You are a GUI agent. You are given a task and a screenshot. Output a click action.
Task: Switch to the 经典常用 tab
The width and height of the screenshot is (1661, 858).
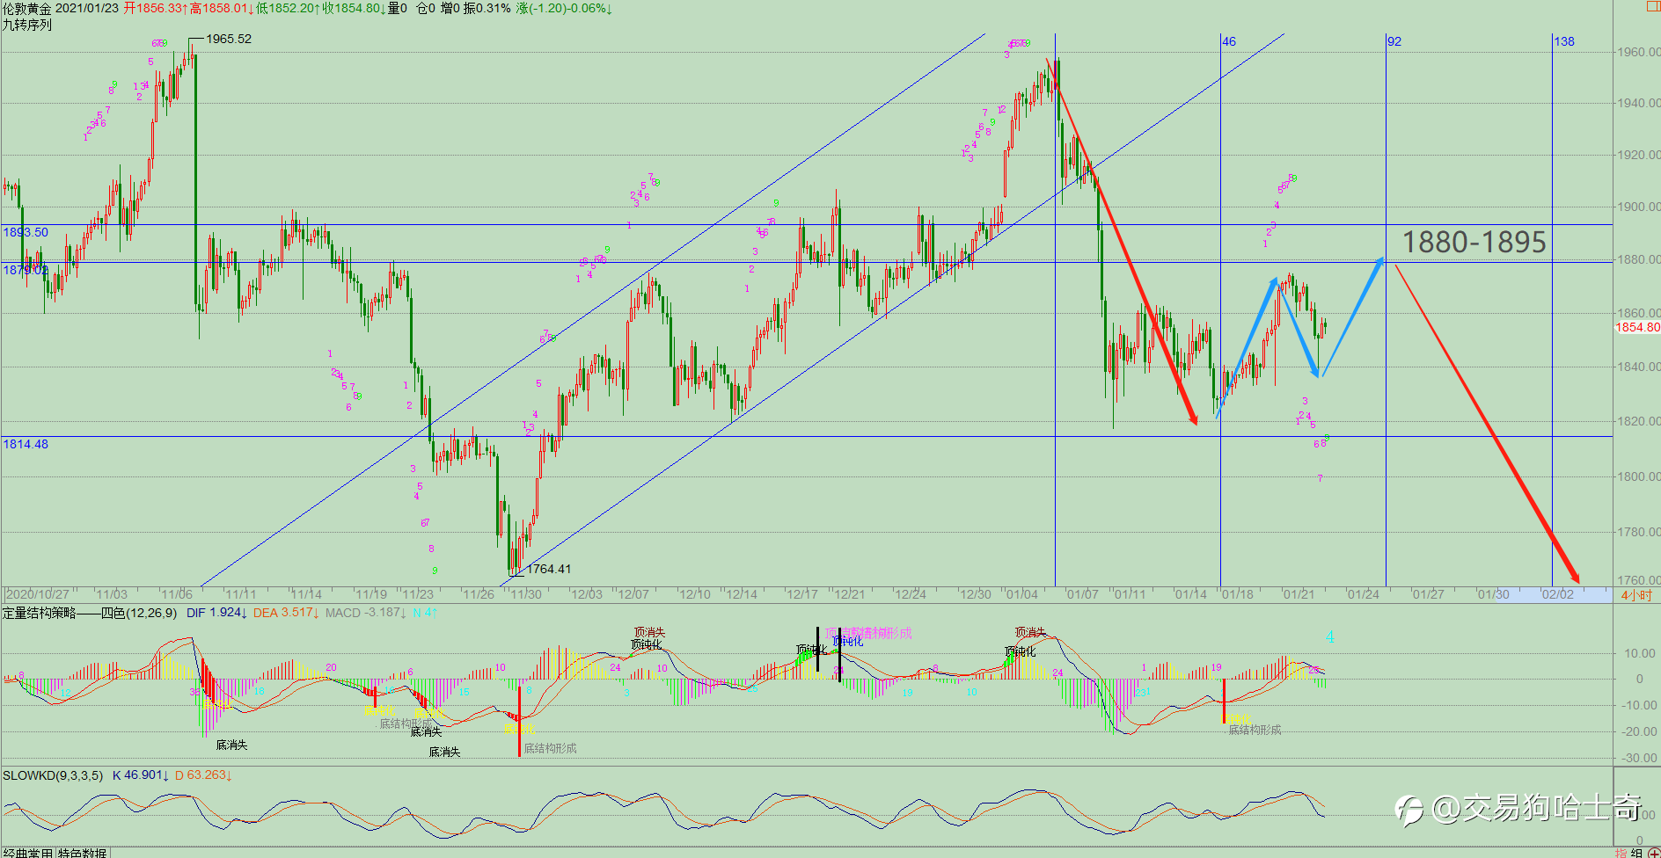pyautogui.click(x=28, y=853)
